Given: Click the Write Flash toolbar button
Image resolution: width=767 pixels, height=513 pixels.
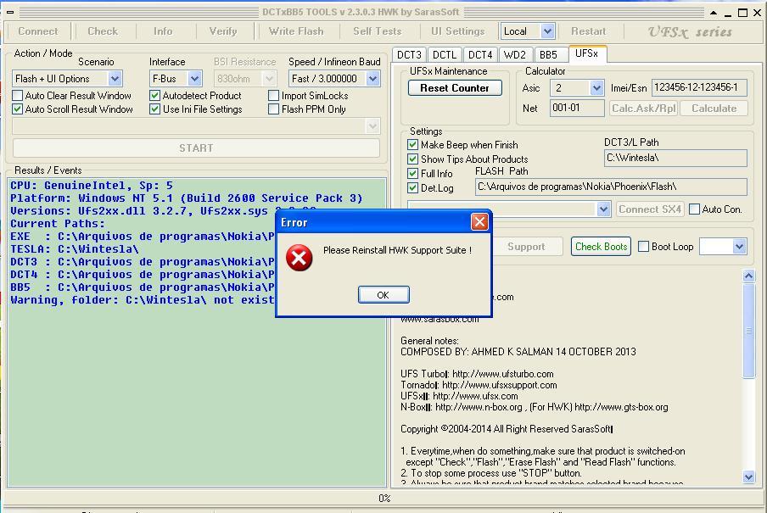Looking at the screenshot, I should coord(296,31).
